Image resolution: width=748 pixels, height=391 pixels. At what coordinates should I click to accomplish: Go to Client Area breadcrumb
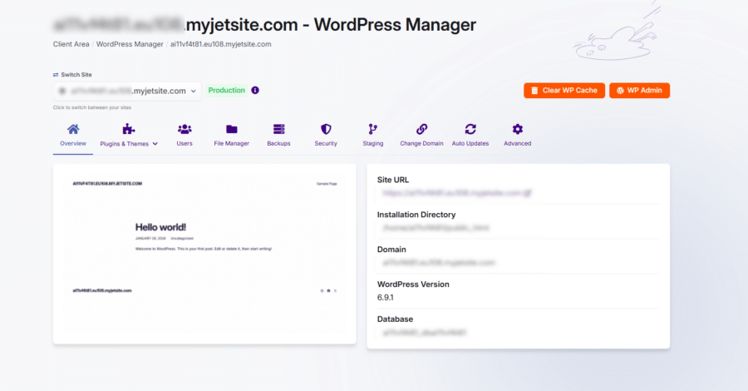pyautogui.click(x=71, y=44)
